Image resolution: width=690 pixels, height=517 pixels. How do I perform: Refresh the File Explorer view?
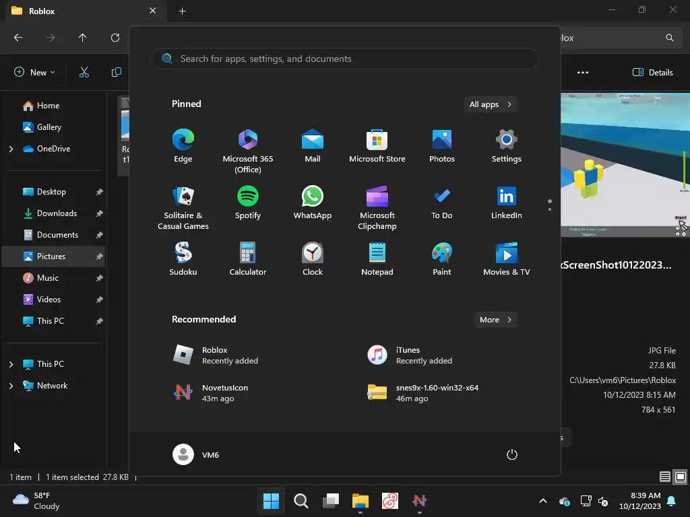coord(115,38)
